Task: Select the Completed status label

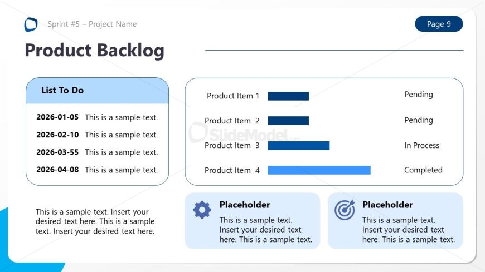Action: 423,170
